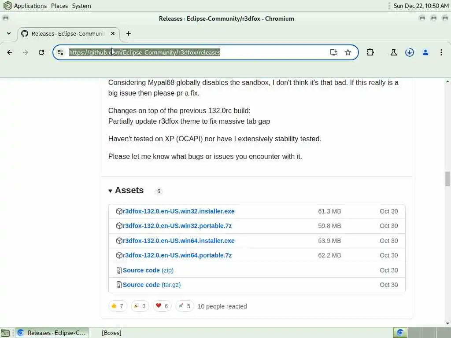
Task: Open the Extensions puzzle icon
Action: click(370, 52)
